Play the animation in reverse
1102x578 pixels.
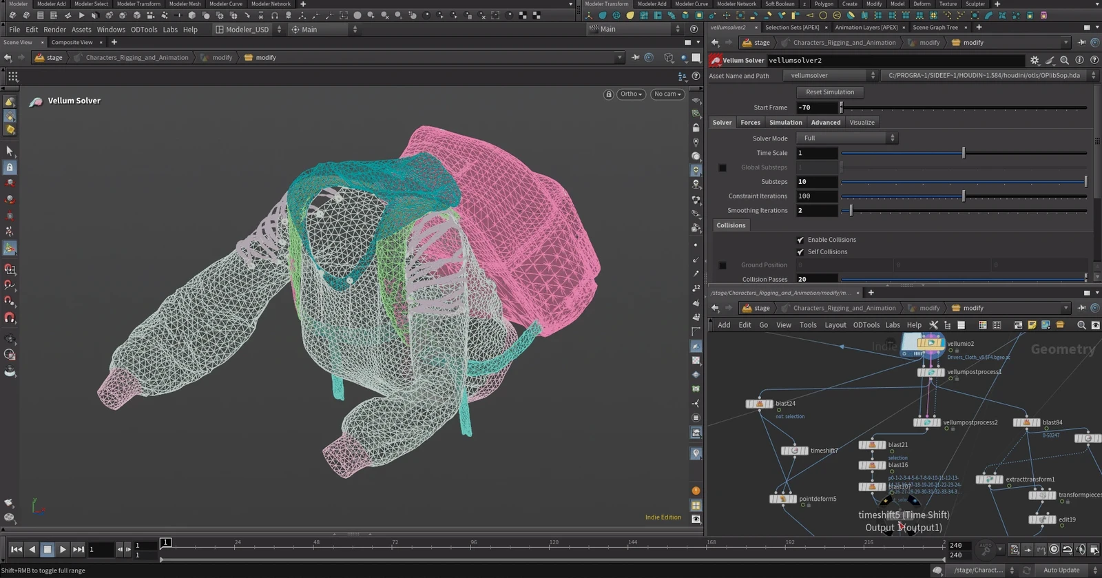32,549
